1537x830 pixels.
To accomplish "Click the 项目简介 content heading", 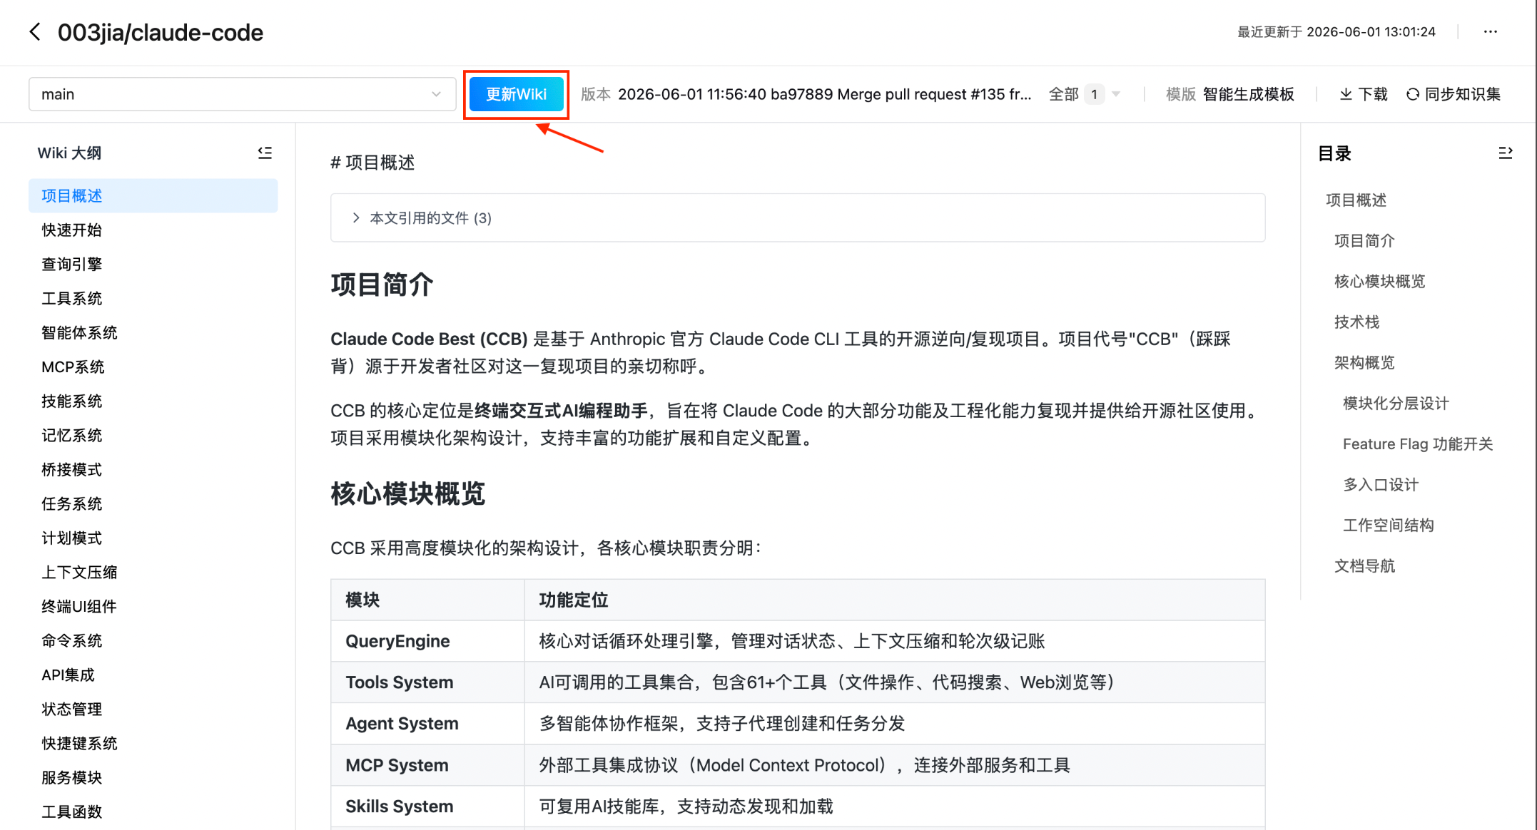I will pos(382,285).
